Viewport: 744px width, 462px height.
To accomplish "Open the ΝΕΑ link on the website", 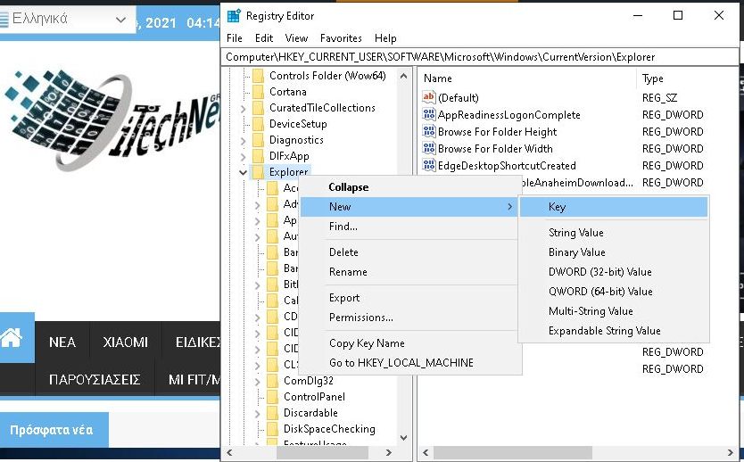I will click(62, 342).
